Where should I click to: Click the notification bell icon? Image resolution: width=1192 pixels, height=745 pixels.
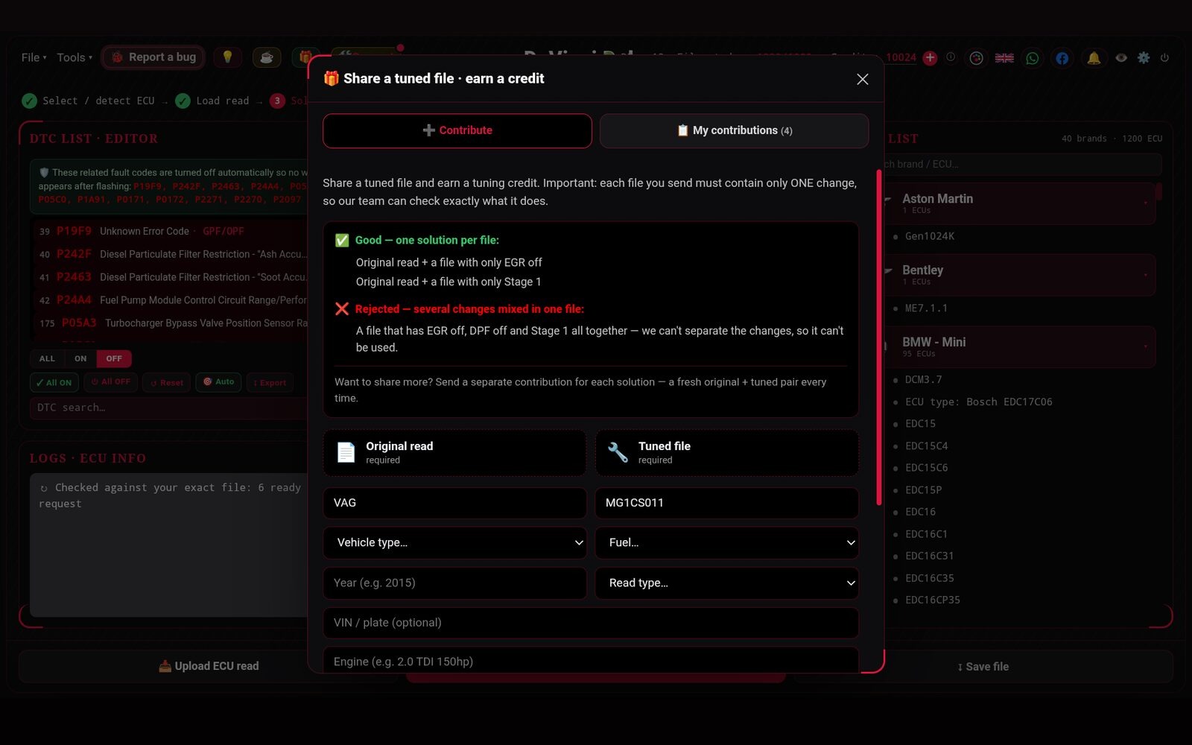[x=1094, y=57]
